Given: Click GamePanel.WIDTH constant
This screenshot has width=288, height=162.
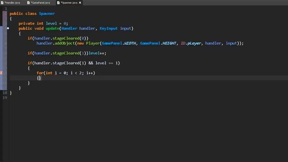Looking at the screenshot, I should (x=119, y=43).
